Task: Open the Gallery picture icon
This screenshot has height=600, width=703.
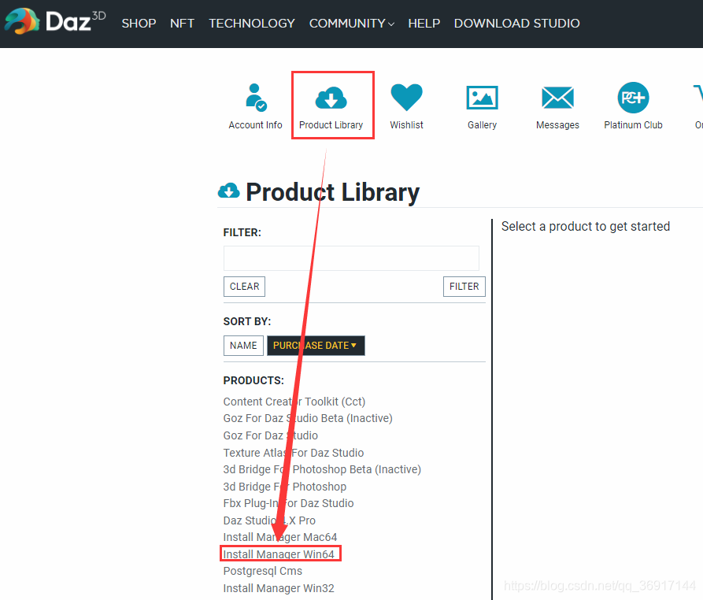Action: pos(482,98)
